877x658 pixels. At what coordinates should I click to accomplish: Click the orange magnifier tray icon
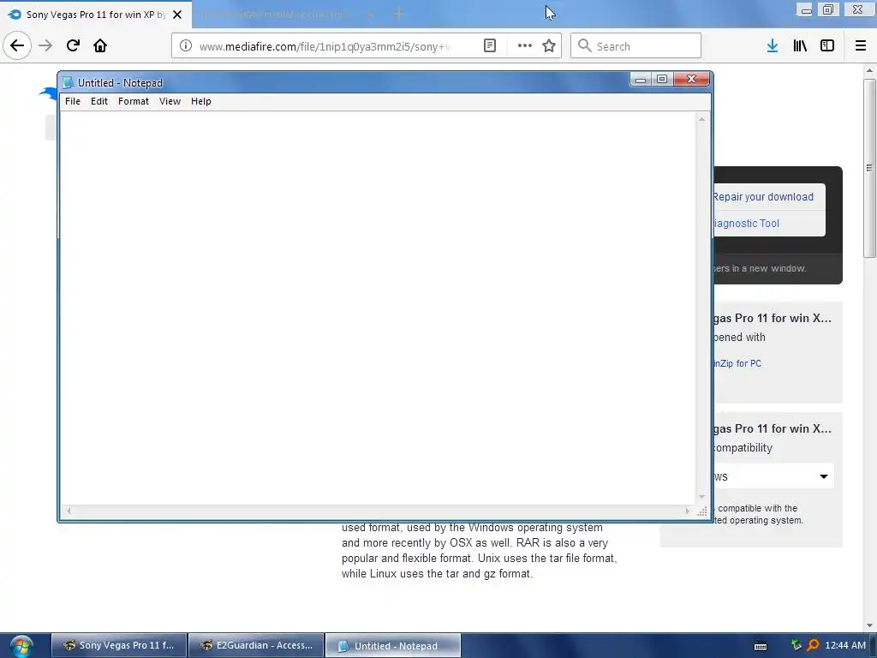(x=813, y=645)
